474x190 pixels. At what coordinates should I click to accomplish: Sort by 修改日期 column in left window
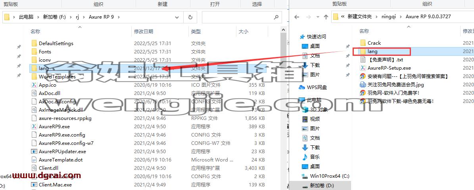144,31
